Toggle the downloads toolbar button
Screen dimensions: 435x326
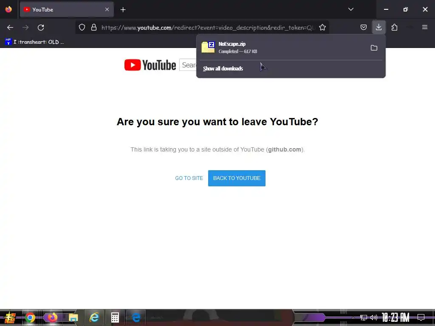[x=379, y=27]
